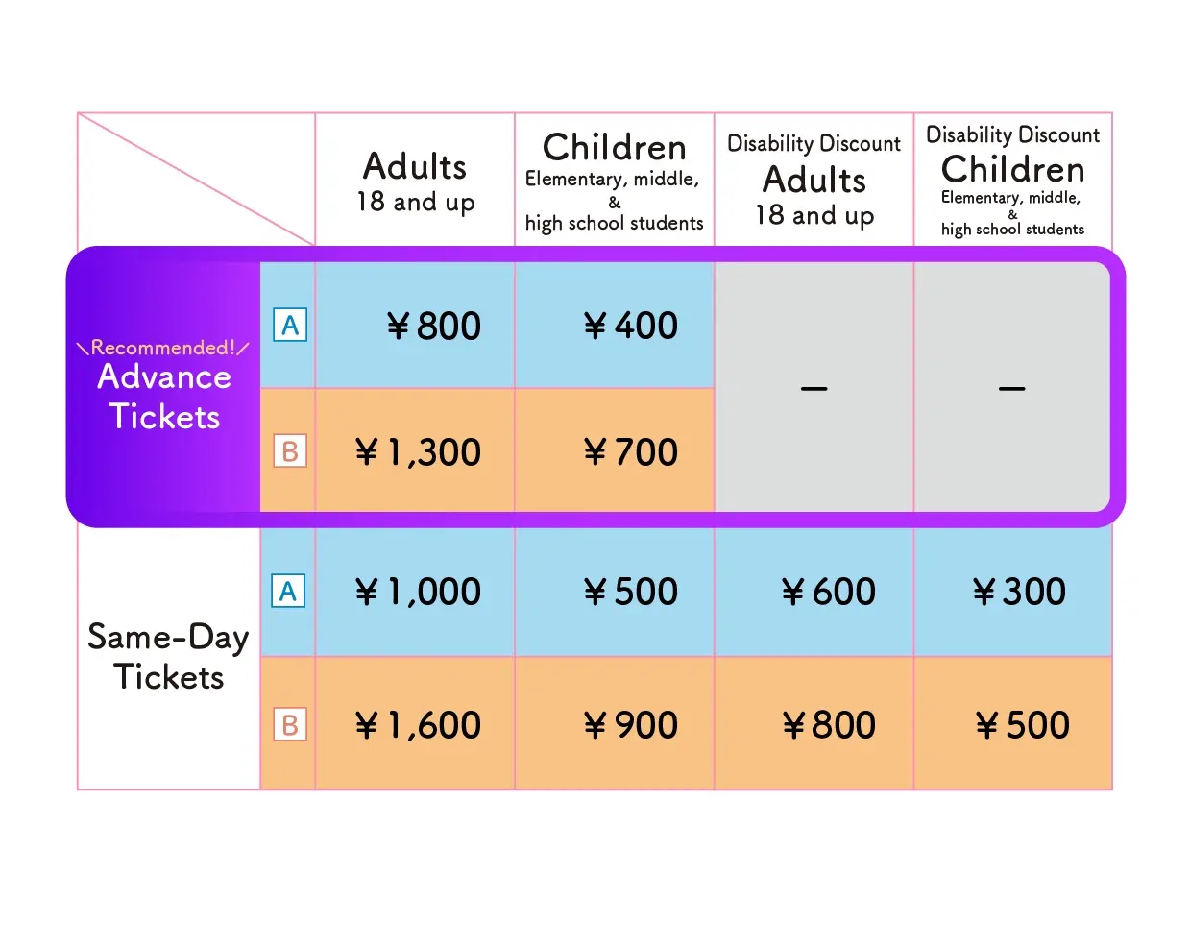The height and width of the screenshot is (947, 1190).
Task: Select the ¥700 advance children price
Action: tap(630, 452)
